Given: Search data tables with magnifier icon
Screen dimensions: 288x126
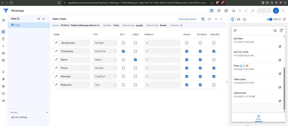Looking at the screenshot, I should [x=39, y=19].
